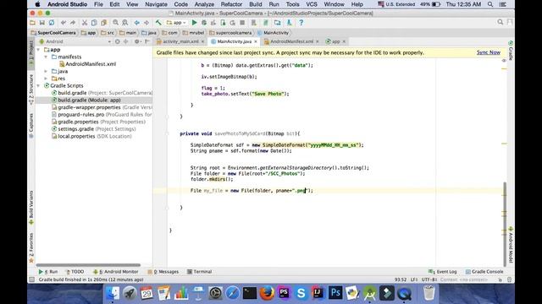Collapse the Gradle Scripts node
The image size is (542, 304).
(38, 86)
